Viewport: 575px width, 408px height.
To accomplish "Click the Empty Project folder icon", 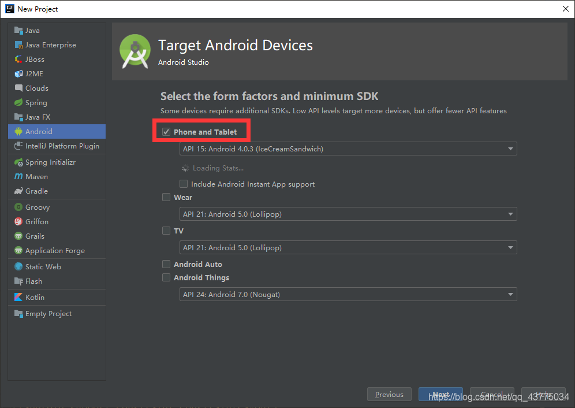I will (x=18, y=314).
